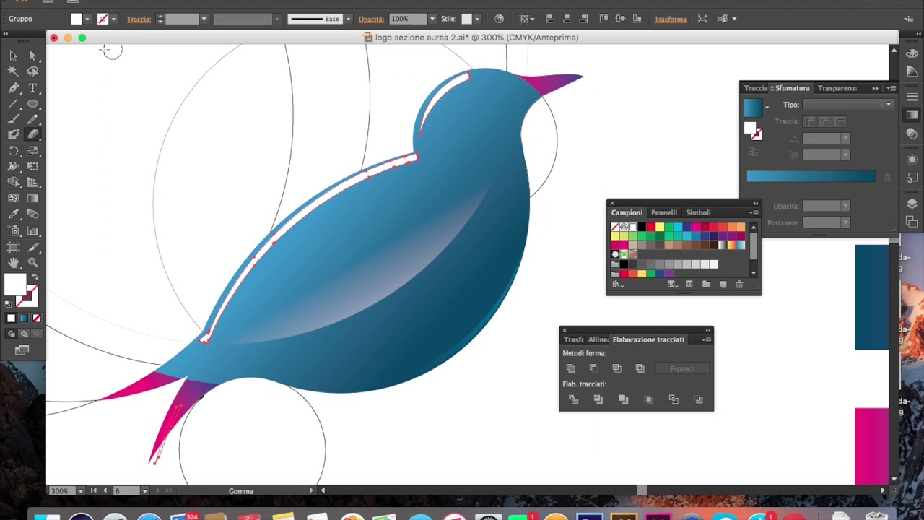Screen dimensions: 924x520
Task: Choose the Ellipse shape tool
Action: tap(32, 104)
